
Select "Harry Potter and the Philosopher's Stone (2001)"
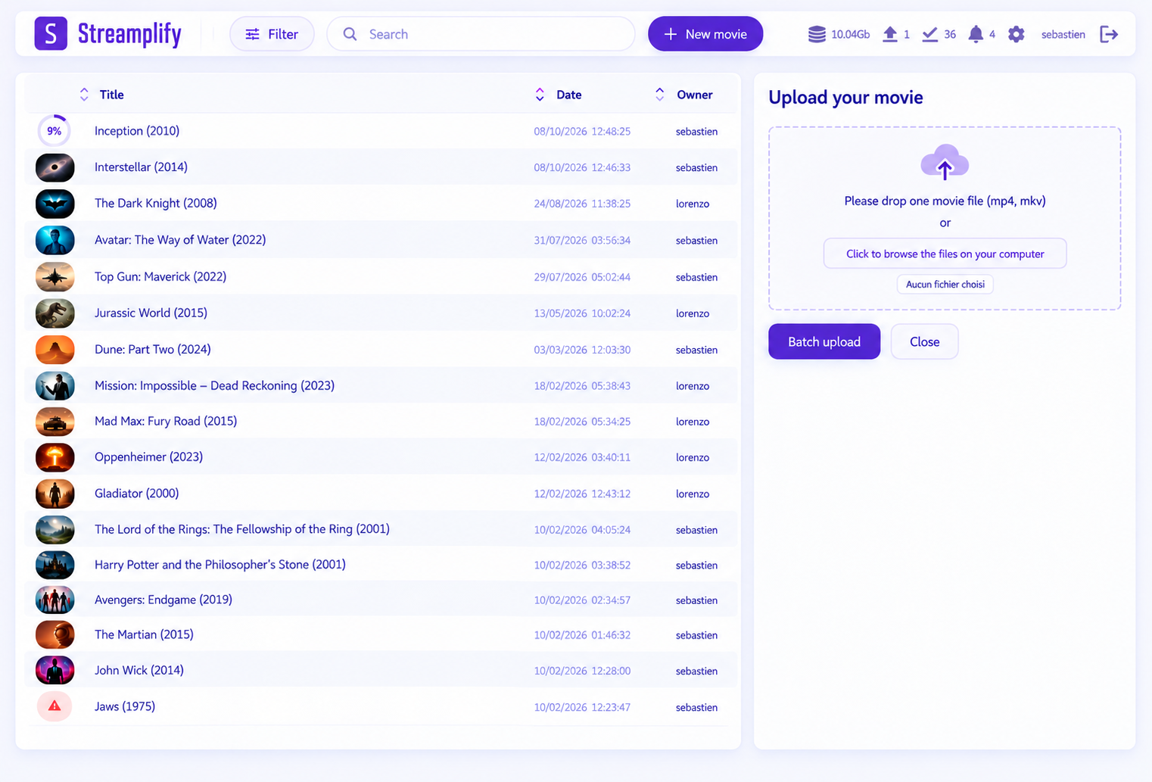[x=220, y=564]
